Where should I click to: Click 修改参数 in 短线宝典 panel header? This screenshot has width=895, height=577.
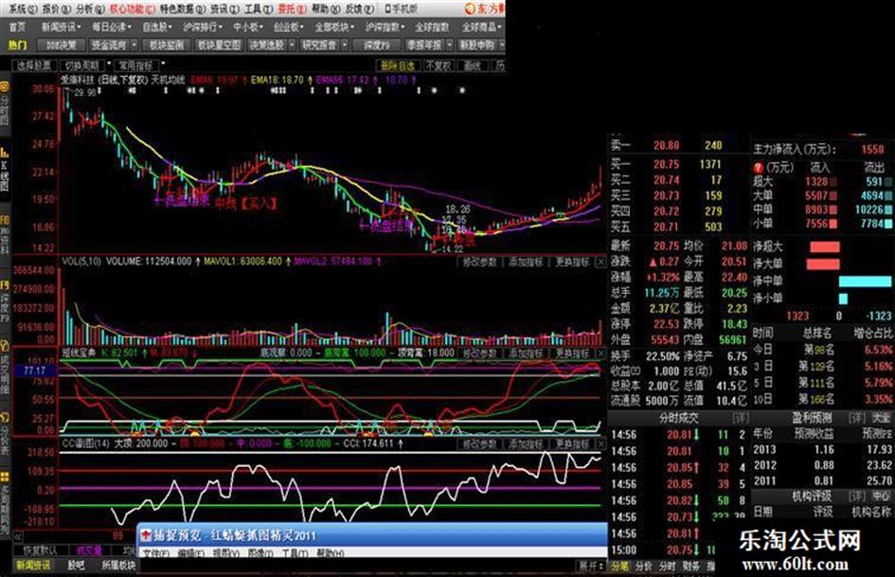coord(480,353)
